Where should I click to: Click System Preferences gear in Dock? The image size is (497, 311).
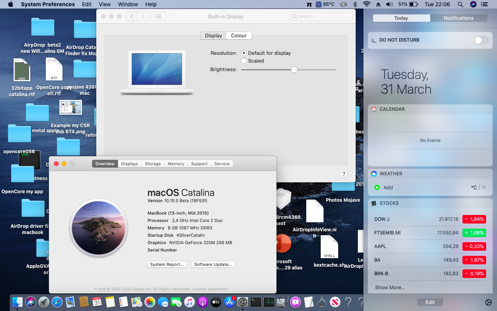(243, 302)
